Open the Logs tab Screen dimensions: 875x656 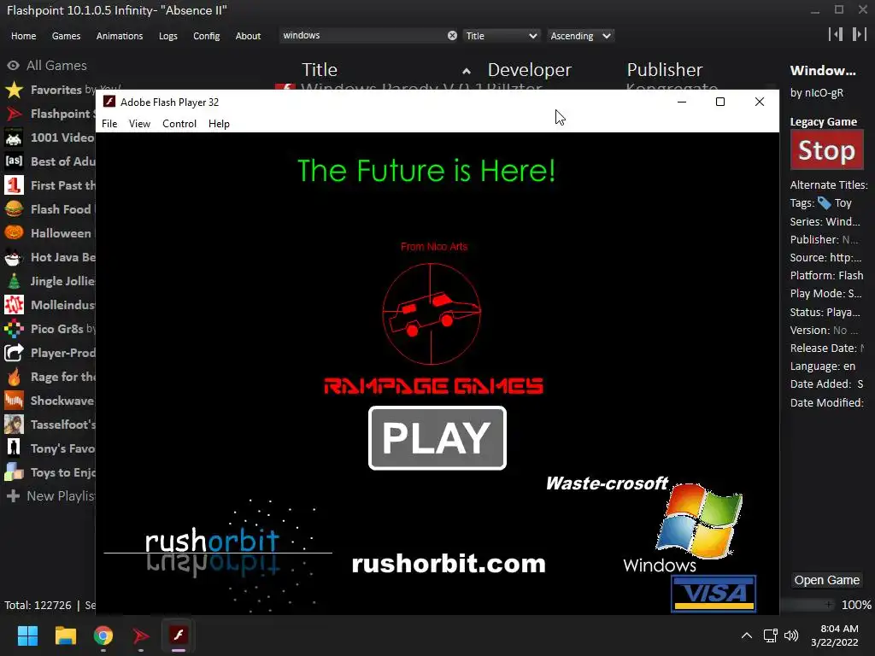coord(168,36)
